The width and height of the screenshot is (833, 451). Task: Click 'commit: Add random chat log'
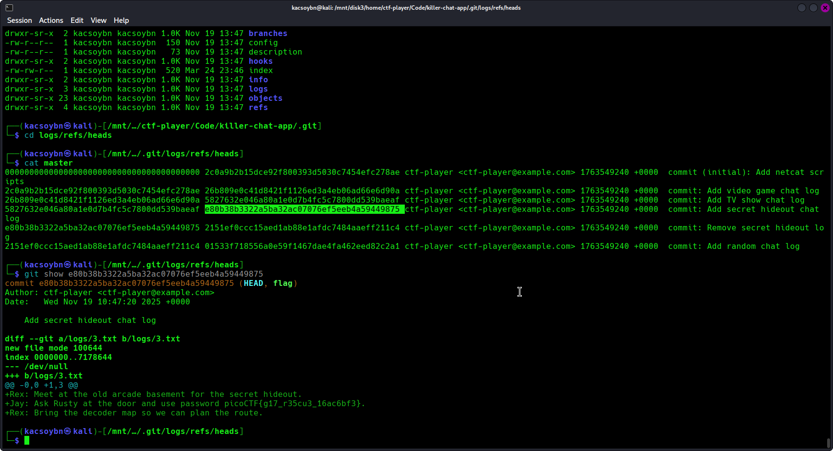[734, 246]
